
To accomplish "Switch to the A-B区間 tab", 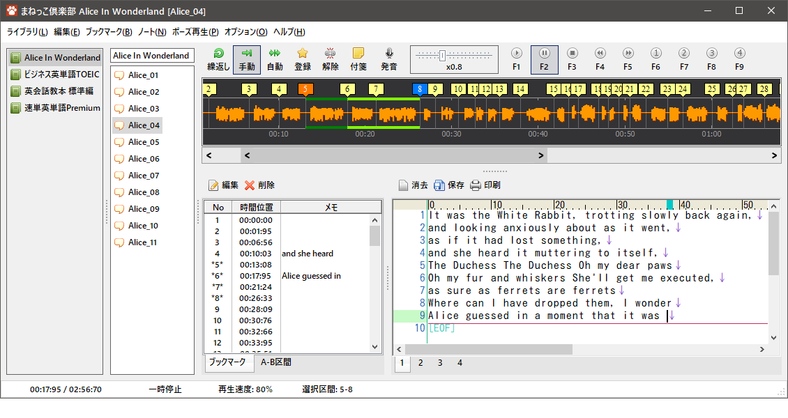I will point(275,362).
